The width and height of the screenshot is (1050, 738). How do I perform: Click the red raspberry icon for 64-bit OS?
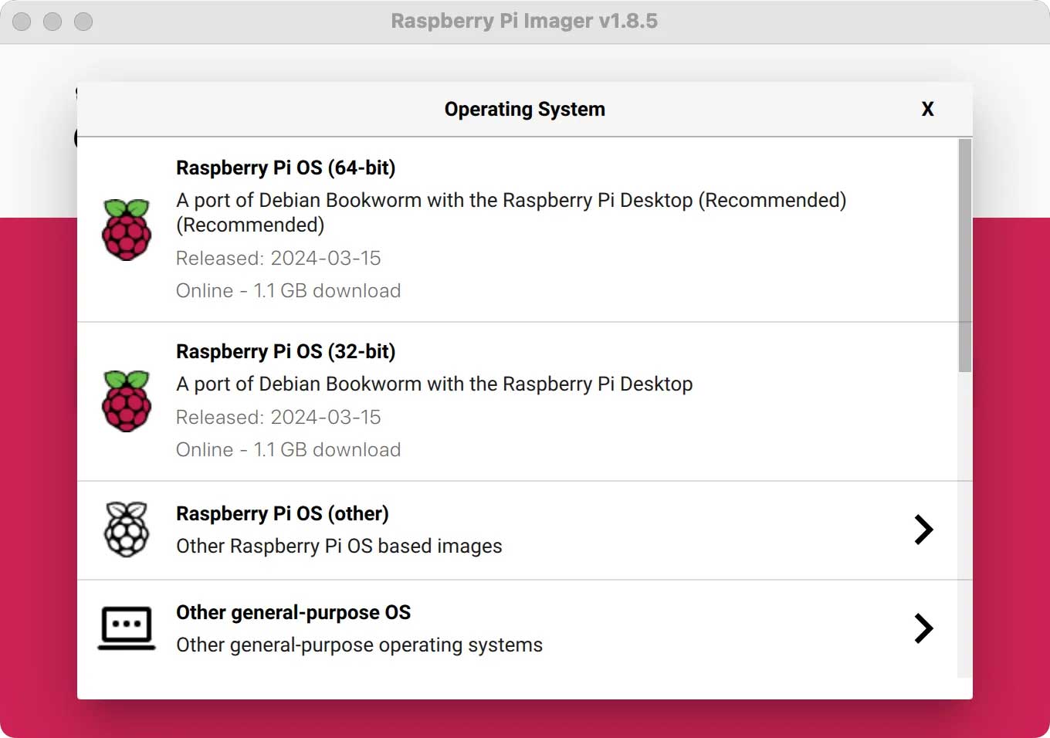pyautogui.click(x=127, y=229)
